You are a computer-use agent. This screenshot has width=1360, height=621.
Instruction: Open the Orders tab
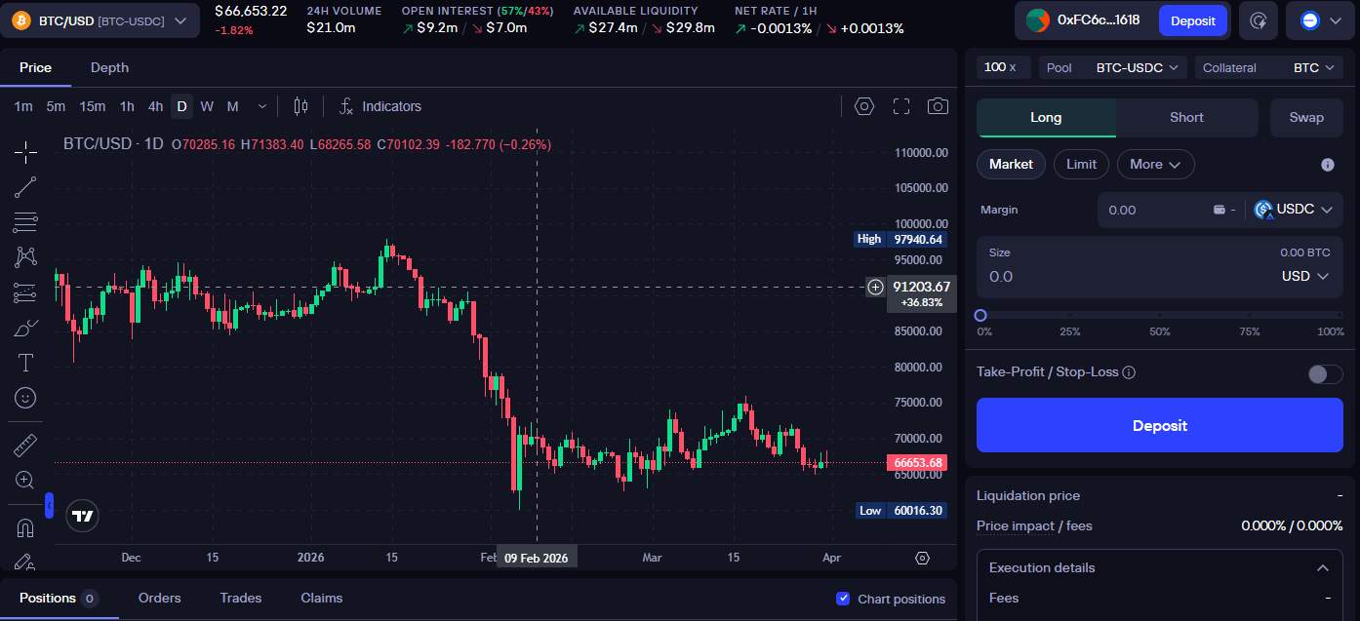coord(159,598)
